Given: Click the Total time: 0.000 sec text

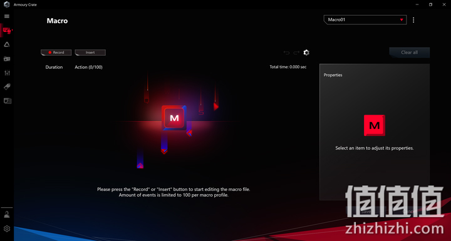Looking at the screenshot, I should 288,67.
